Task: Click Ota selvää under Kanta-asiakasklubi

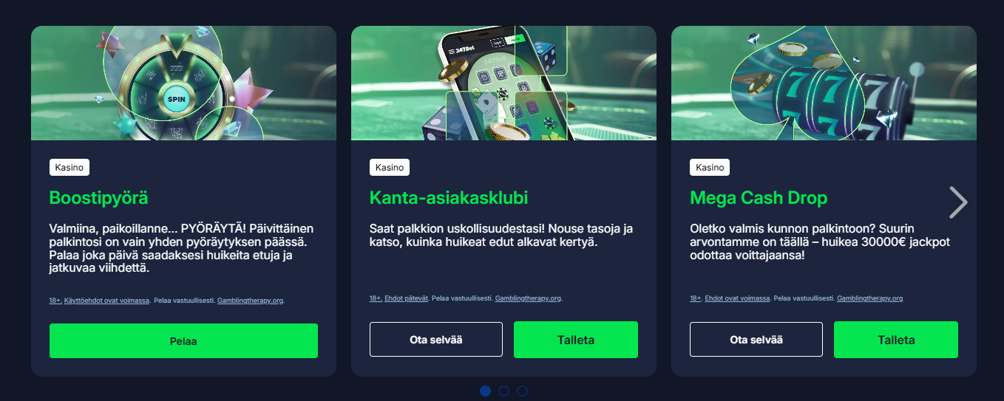Action: (x=435, y=340)
